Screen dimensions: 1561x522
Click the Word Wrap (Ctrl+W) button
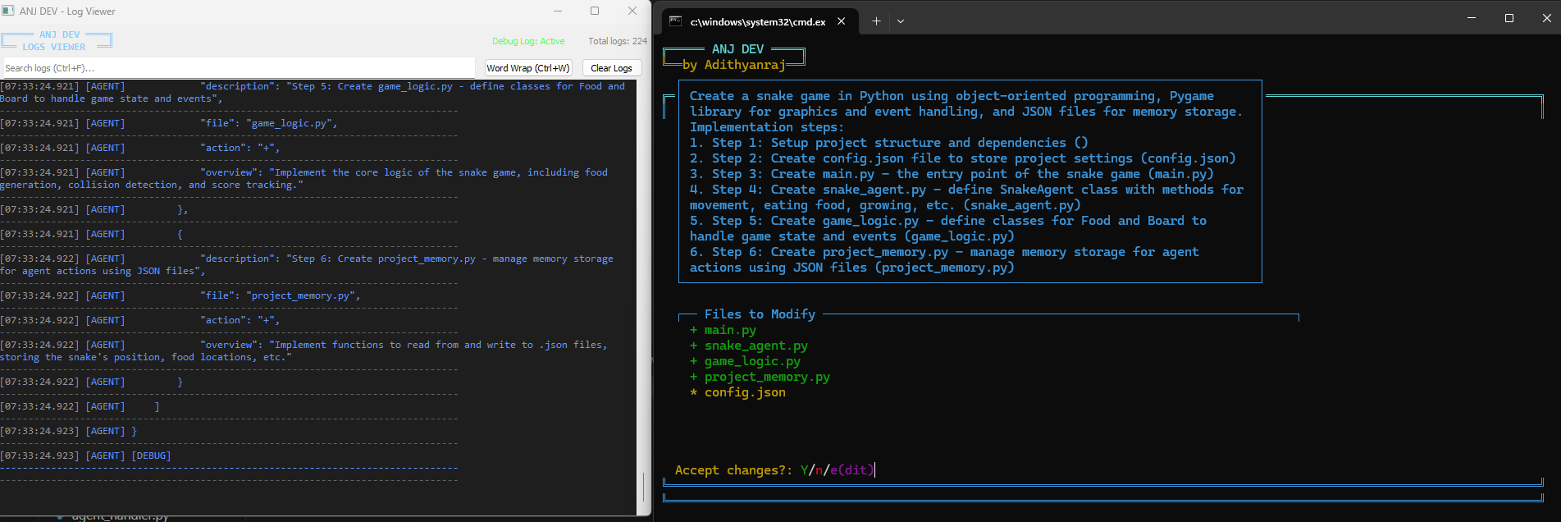click(528, 68)
